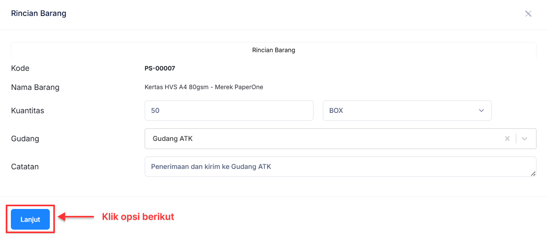Image resolution: width=547 pixels, height=237 pixels.
Task: Clear the Gudang ATK selection
Action: pyautogui.click(x=507, y=139)
